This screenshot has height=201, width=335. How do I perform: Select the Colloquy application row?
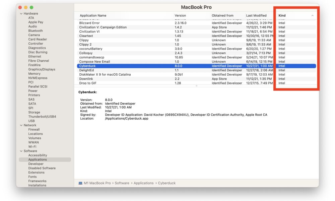point(196,53)
